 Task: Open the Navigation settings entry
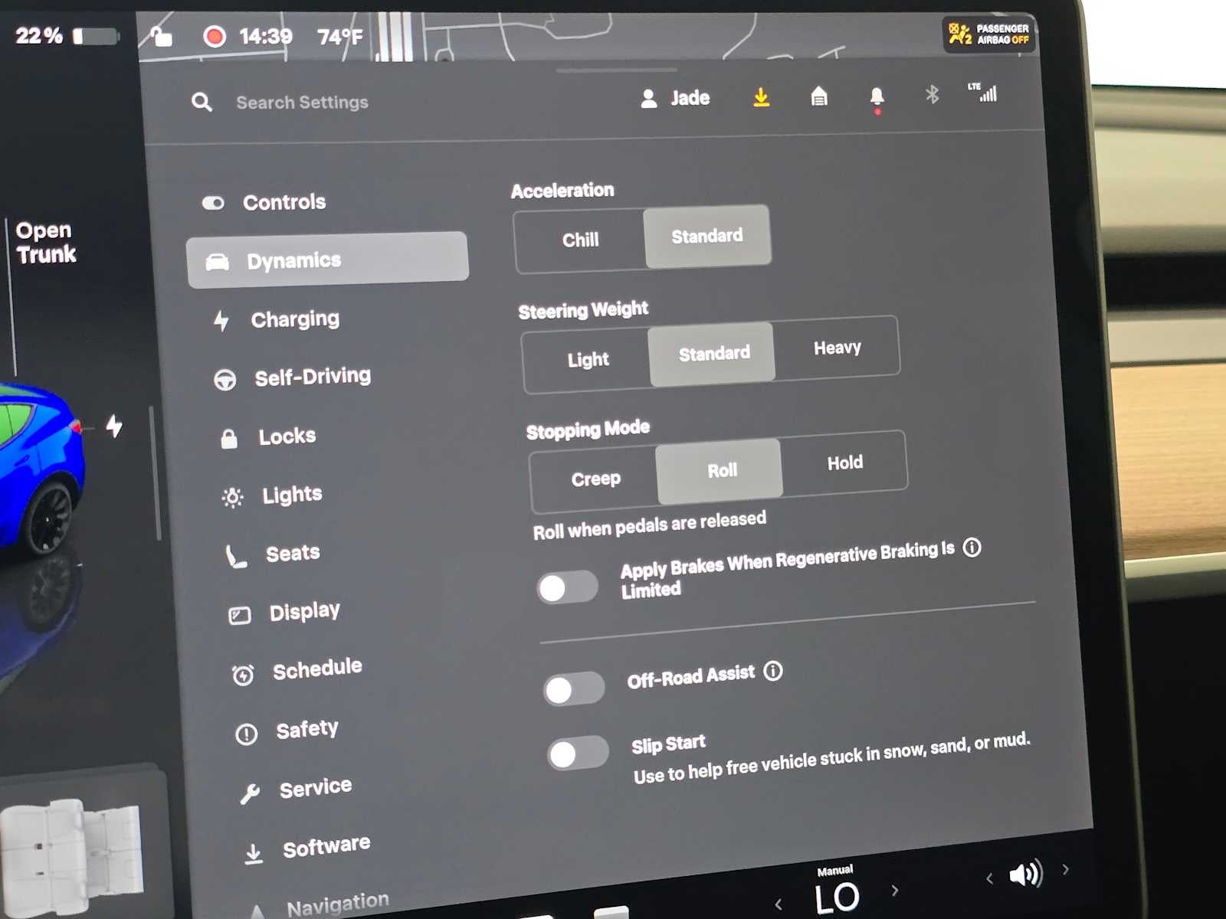pos(322,904)
